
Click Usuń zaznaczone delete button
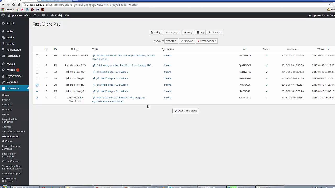point(186,111)
